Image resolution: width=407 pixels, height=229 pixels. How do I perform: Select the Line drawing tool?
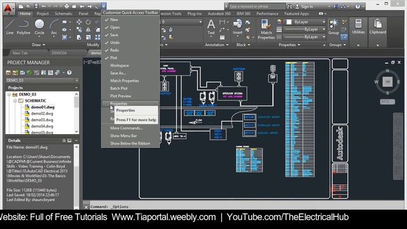point(10,27)
